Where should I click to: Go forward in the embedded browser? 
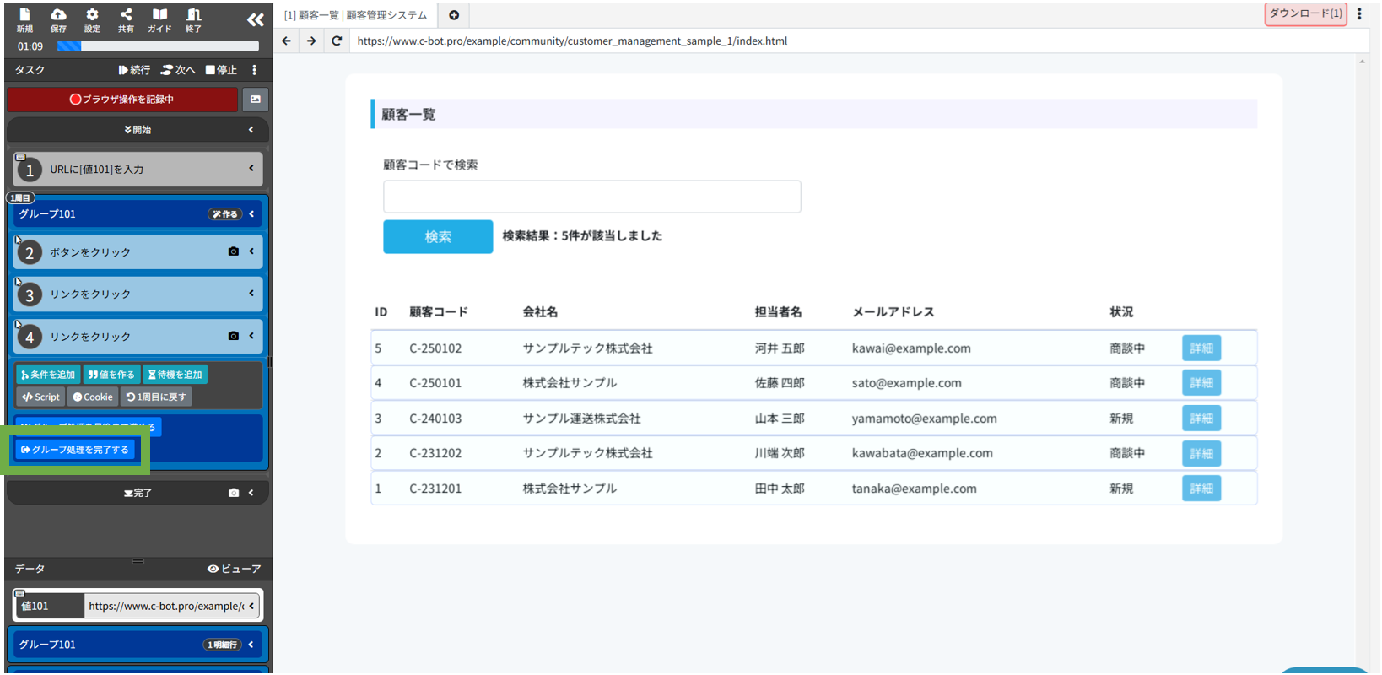[311, 40]
